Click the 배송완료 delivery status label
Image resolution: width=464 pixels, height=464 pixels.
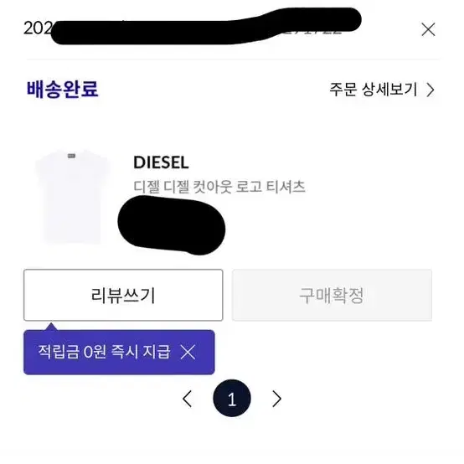pyautogui.click(x=63, y=89)
